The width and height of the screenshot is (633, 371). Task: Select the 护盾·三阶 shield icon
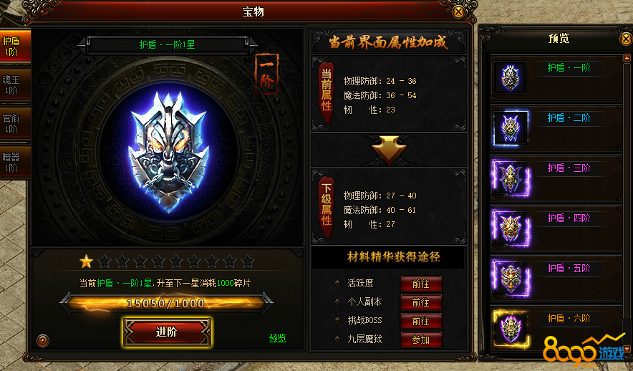pos(511,178)
